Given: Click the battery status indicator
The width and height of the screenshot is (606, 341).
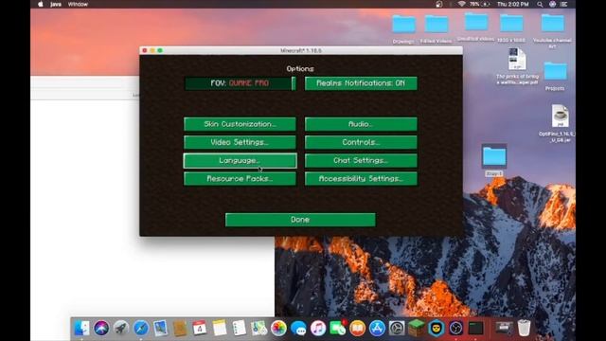Looking at the screenshot, I should [480, 4].
